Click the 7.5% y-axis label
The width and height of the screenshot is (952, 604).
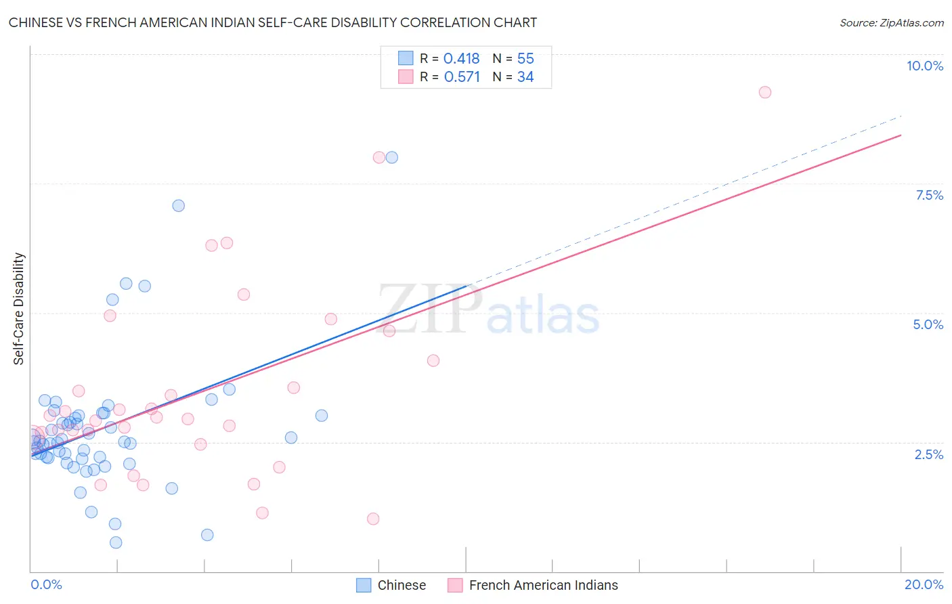(929, 195)
